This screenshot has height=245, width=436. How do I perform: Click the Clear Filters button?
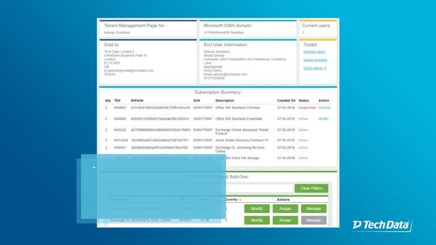(311, 189)
